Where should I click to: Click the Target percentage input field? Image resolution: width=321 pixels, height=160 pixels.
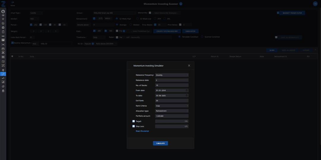click(172, 121)
